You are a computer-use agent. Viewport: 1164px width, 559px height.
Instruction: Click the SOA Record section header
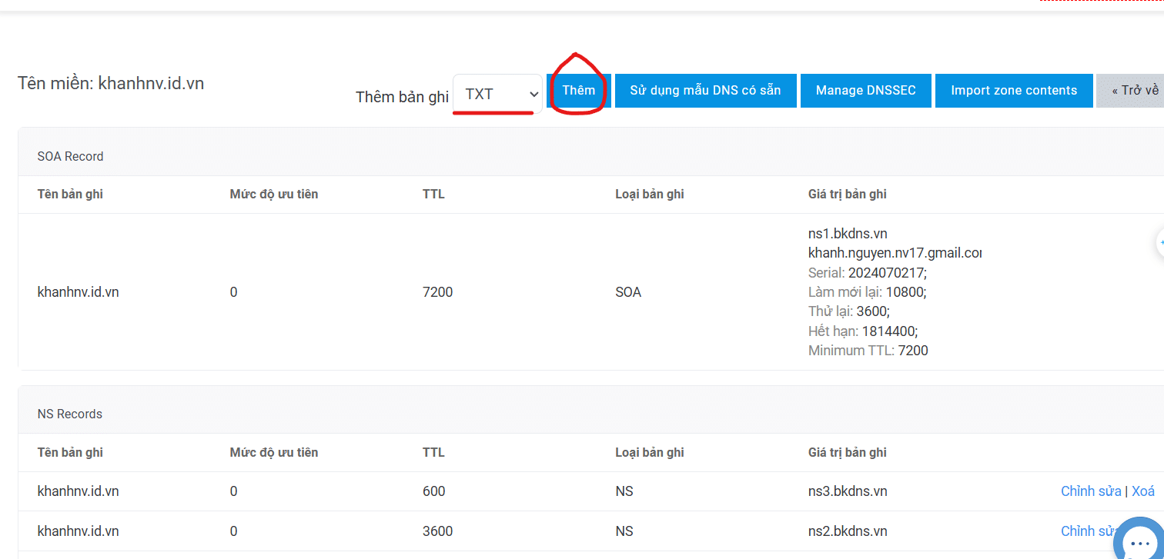tap(70, 156)
